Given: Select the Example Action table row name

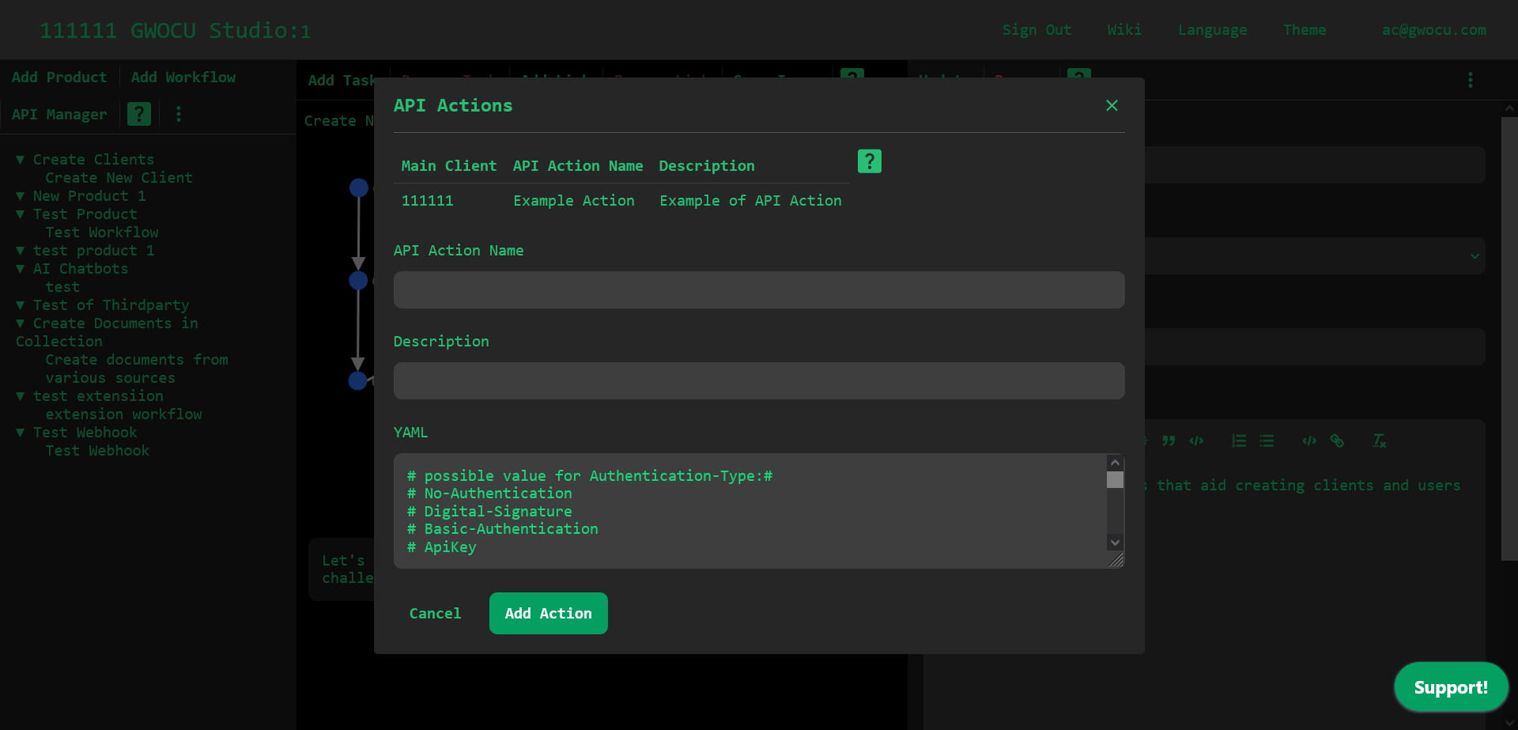Looking at the screenshot, I should pyautogui.click(x=574, y=201).
